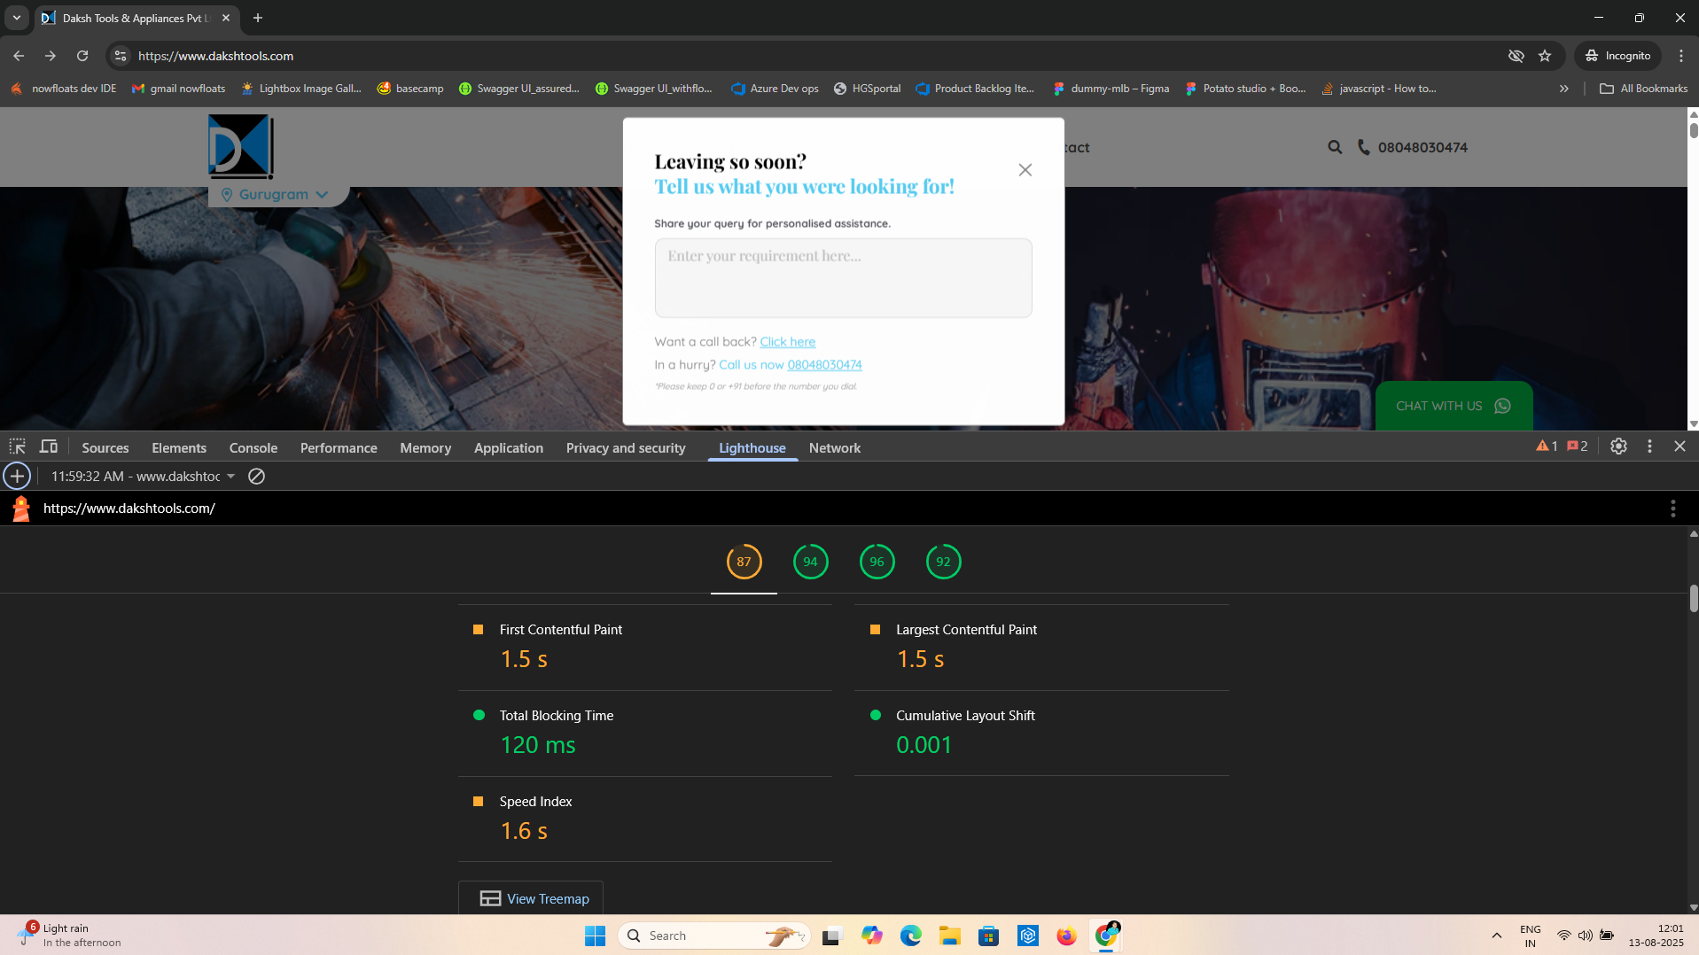The width and height of the screenshot is (1699, 955).
Task: Open the Lighthouse report kebab menu
Action: [1672, 509]
